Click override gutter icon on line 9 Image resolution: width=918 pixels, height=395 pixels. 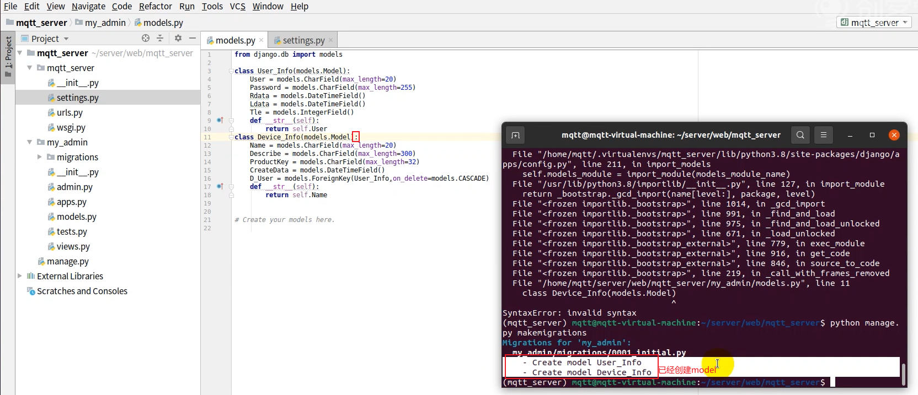(220, 120)
